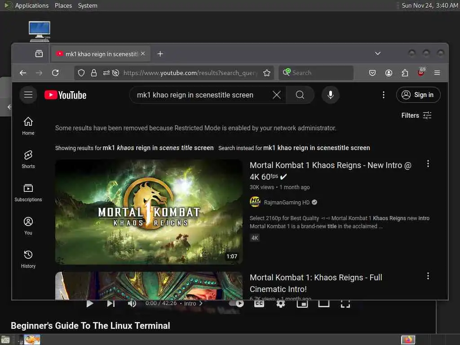Open the Firefox item in bottom-right taskbar

(x=408, y=340)
